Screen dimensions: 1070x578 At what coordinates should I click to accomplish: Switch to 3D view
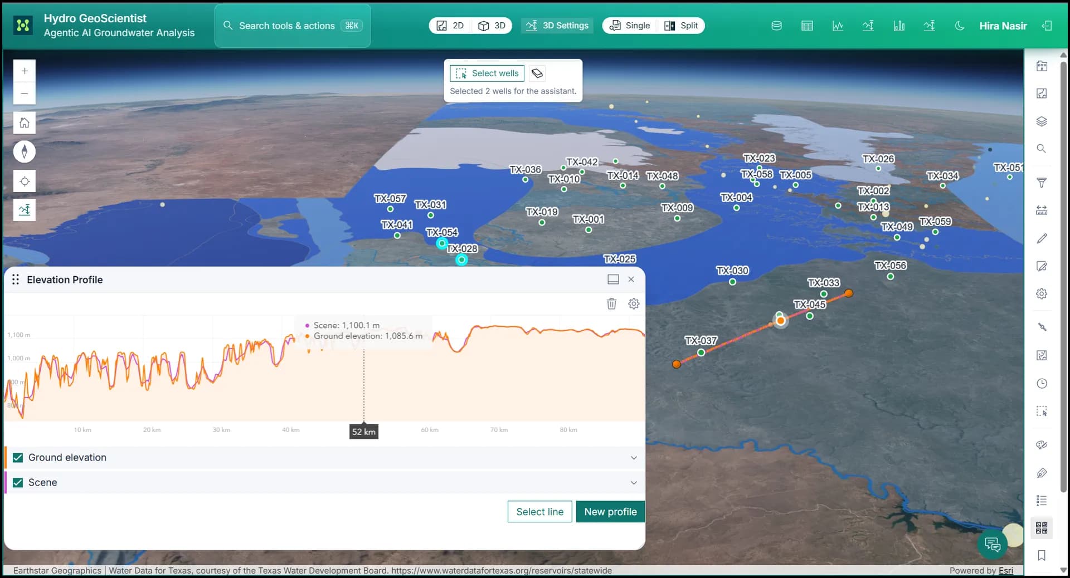(x=492, y=26)
